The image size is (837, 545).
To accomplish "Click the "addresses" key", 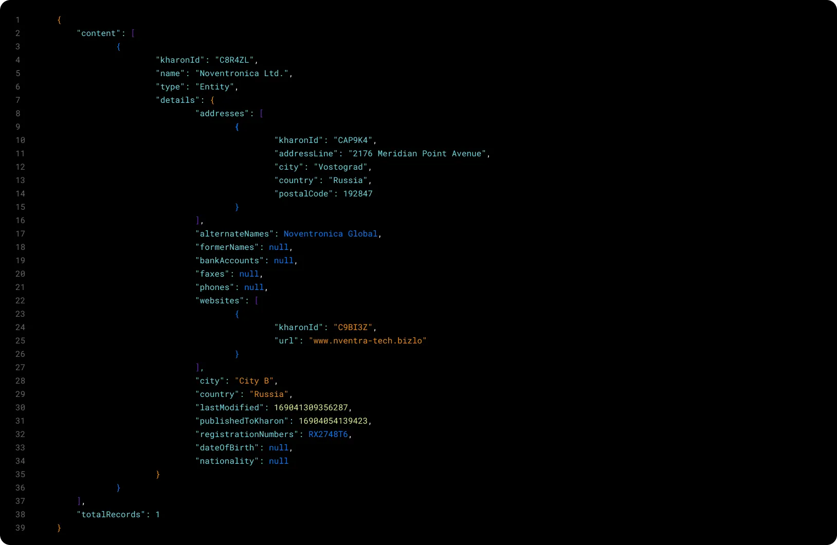I will click(x=222, y=114).
